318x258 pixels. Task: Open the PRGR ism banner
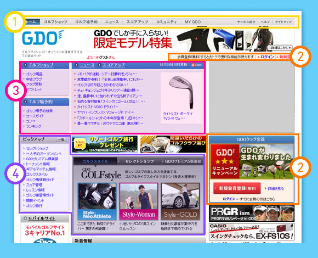click(252, 214)
